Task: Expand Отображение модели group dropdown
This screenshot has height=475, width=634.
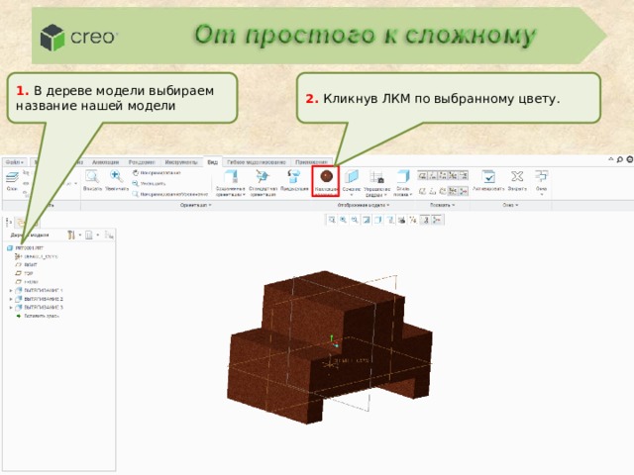Action: 364,206
